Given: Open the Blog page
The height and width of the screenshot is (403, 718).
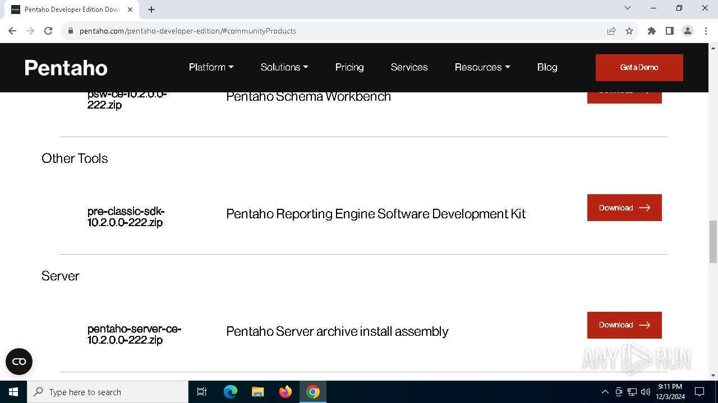Looking at the screenshot, I should 547,67.
